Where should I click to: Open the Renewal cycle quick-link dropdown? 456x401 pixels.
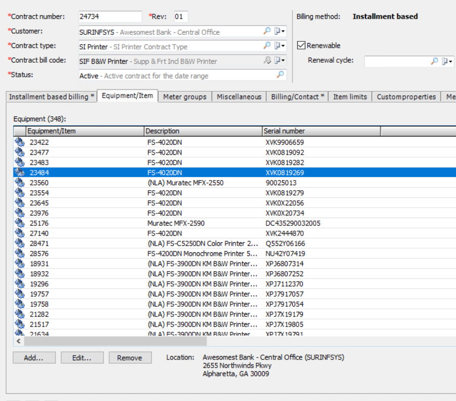[447, 61]
